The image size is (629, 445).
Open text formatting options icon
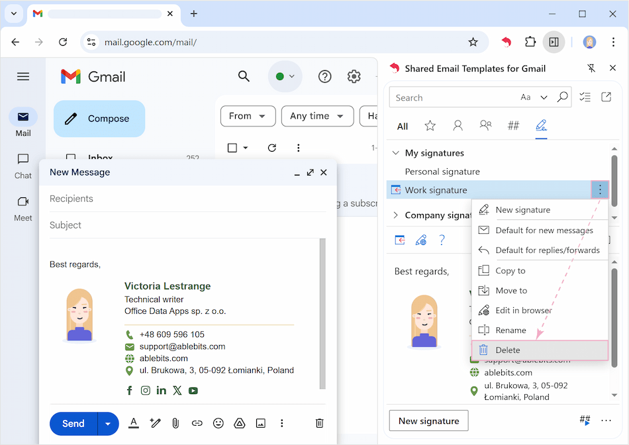pyautogui.click(x=134, y=423)
